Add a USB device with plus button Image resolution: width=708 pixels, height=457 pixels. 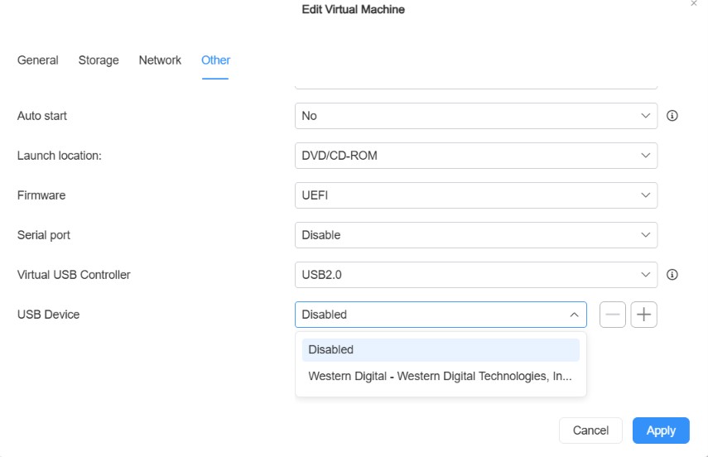pos(644,315)
